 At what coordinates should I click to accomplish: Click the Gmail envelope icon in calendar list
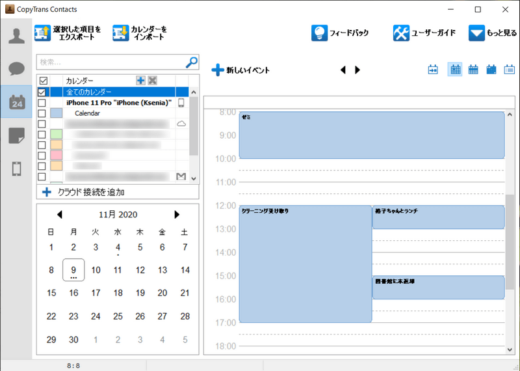(x=181, y=176)
